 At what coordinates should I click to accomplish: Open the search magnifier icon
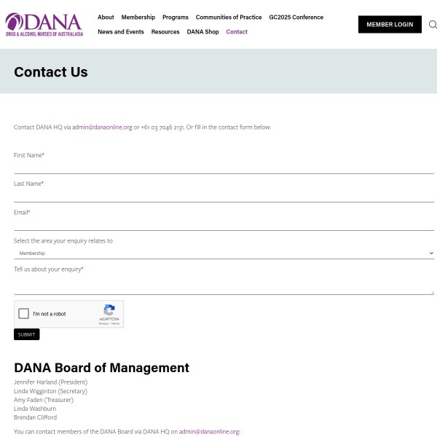click(433, 25)
